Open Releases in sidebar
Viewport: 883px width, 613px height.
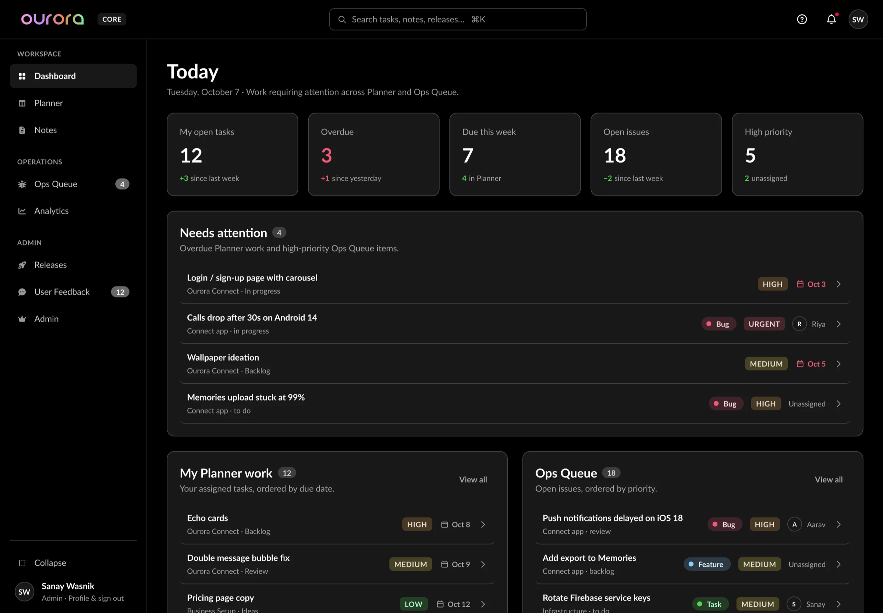click(x=73, y=265)
